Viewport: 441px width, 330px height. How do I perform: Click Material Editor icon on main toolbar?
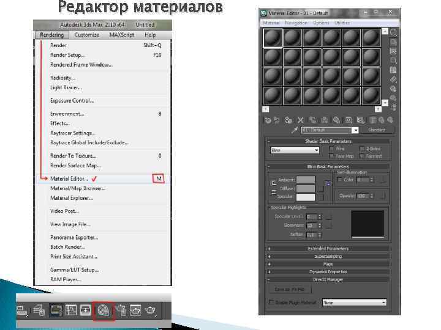click(104, 310)
